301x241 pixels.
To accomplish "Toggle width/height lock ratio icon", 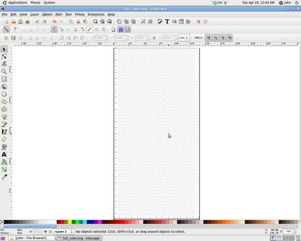I will pyautogui.click(x=154, y=38).
